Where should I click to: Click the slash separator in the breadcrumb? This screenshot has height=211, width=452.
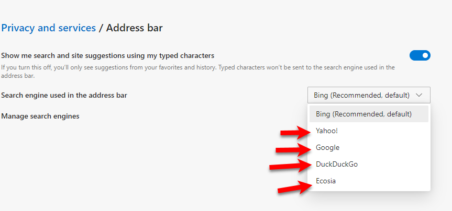click(x=101, y=28)
